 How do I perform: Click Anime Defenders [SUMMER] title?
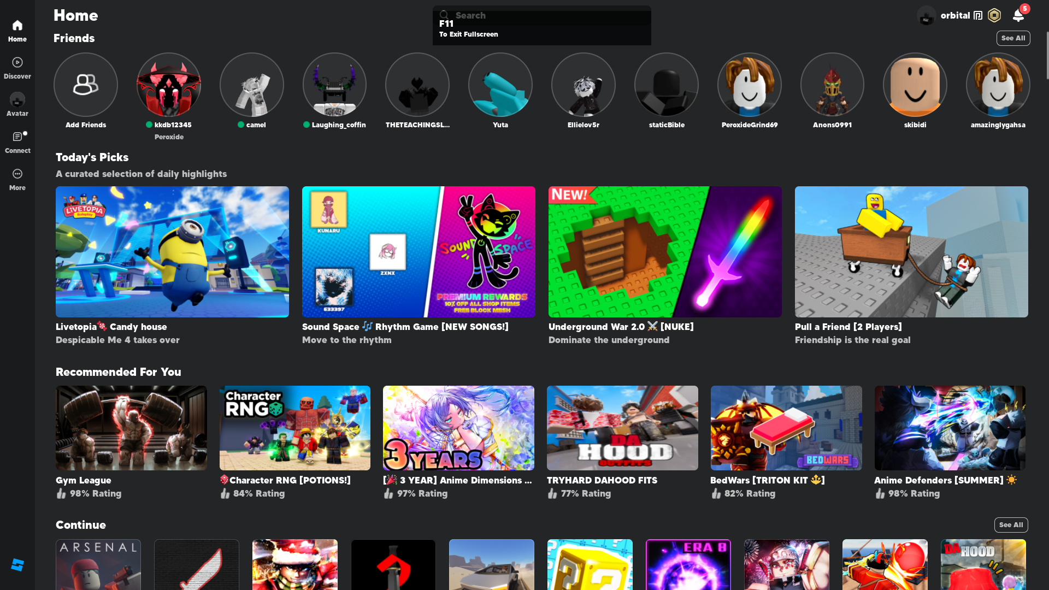tap(946, 480)
